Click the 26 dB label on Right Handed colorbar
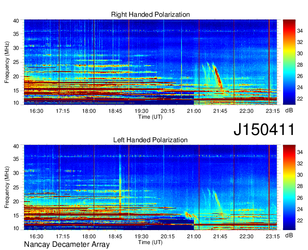The height and width of the screenshot is (250, 308). 300,76
